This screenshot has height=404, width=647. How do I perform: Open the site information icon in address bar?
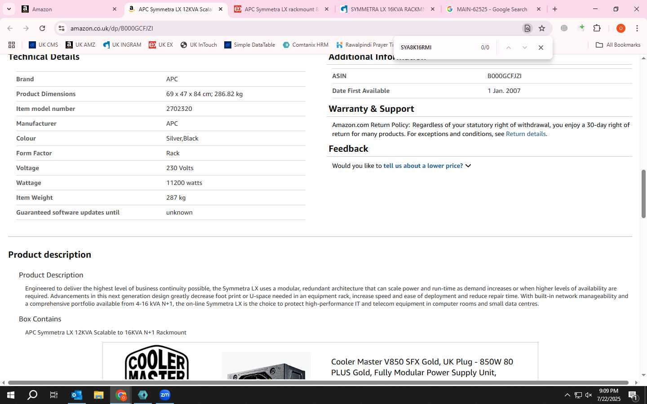click(x=62, y=28)
